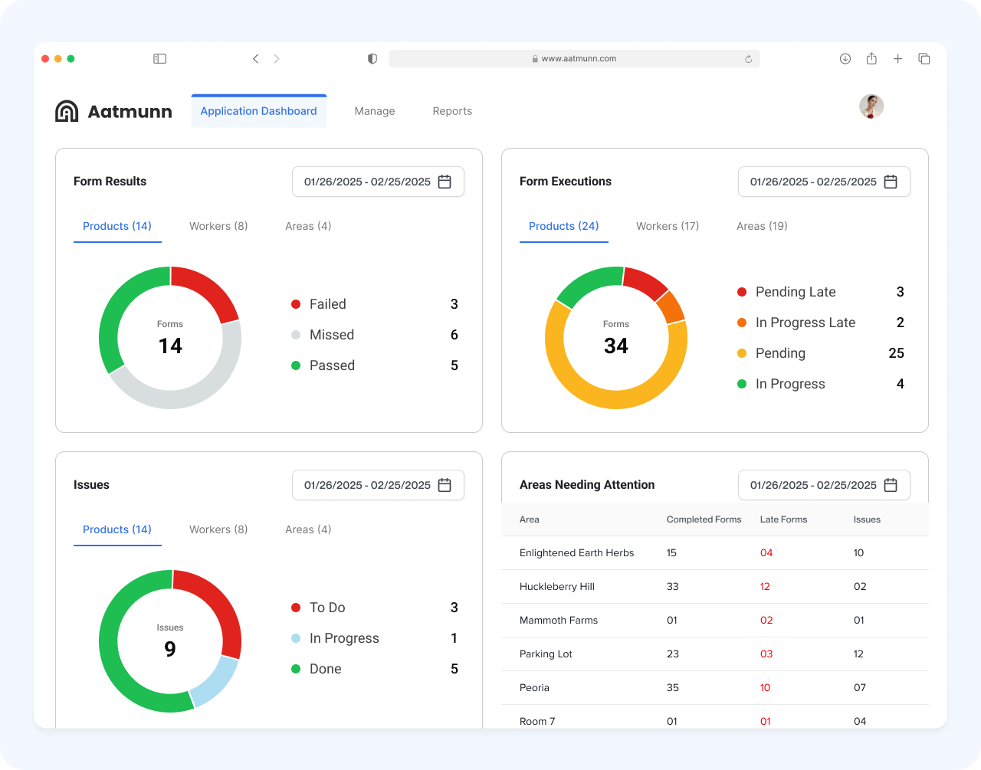Screen dimensions: 981x770
Task: Click Done label in Issues legend
Action: pyautogui.click(x=326, y=669)
